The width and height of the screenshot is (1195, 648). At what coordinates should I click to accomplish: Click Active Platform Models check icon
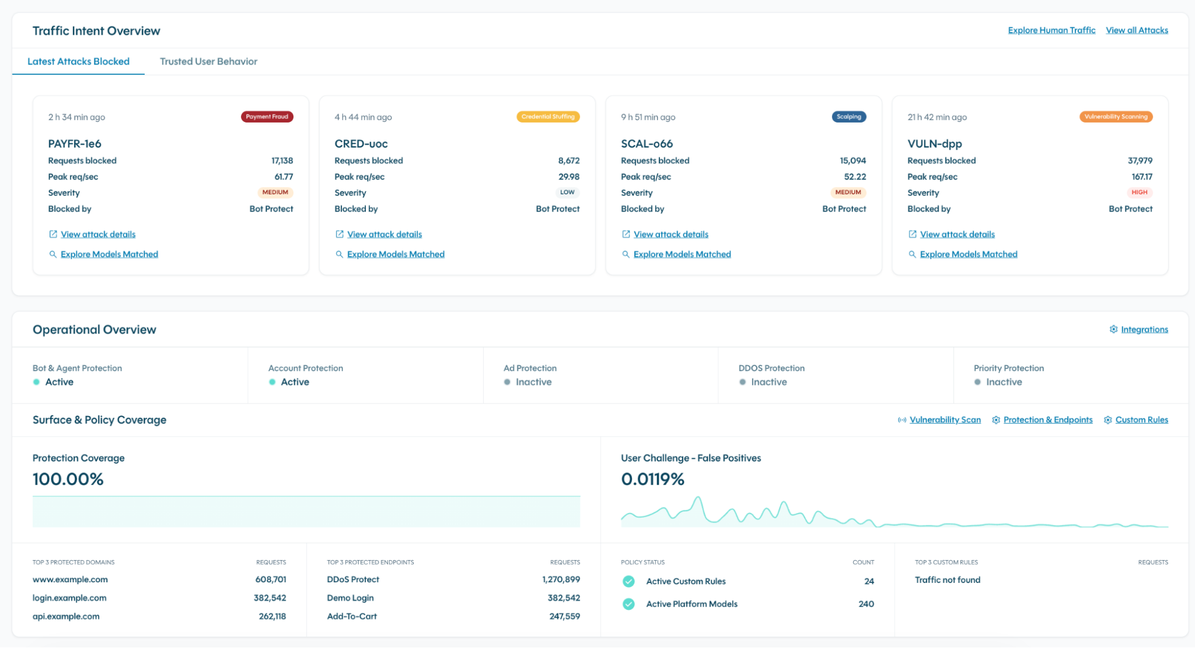click(x=628, y=604)
